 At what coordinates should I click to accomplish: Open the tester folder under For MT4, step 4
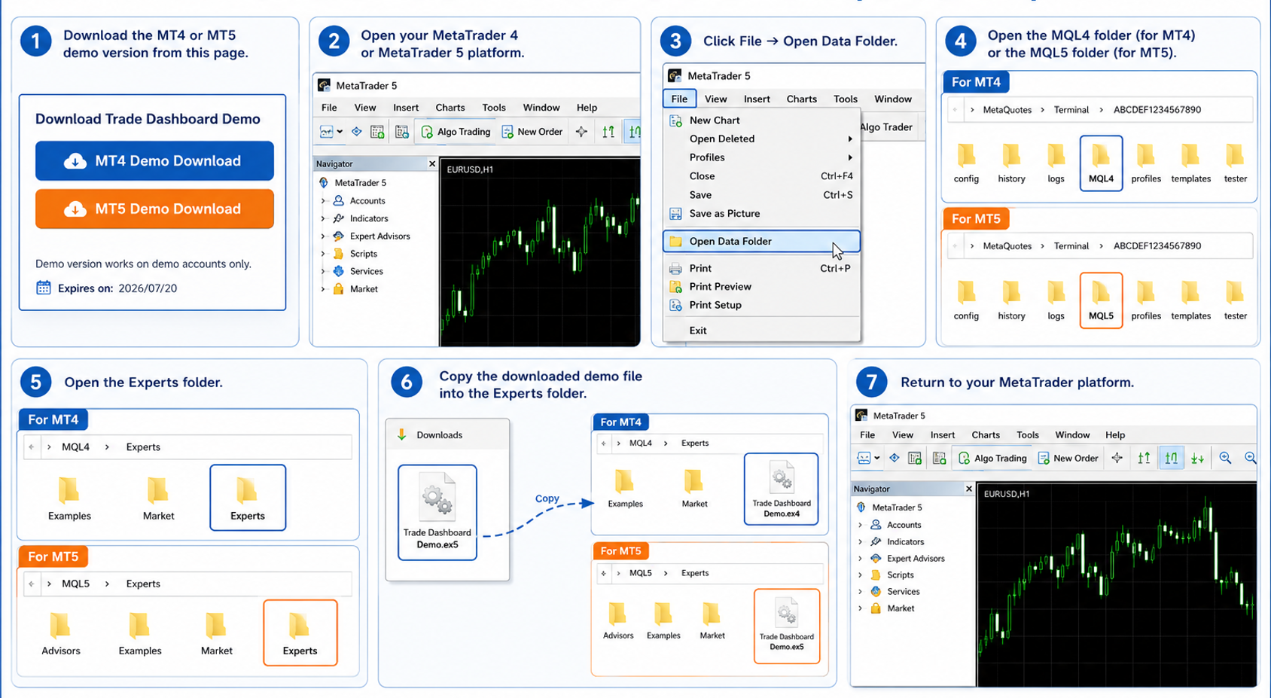[1235, 163]
